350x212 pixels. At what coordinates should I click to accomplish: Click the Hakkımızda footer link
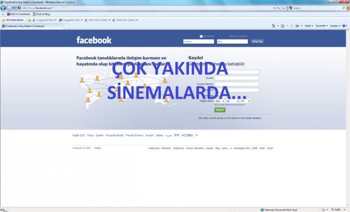tap(154, 148)
